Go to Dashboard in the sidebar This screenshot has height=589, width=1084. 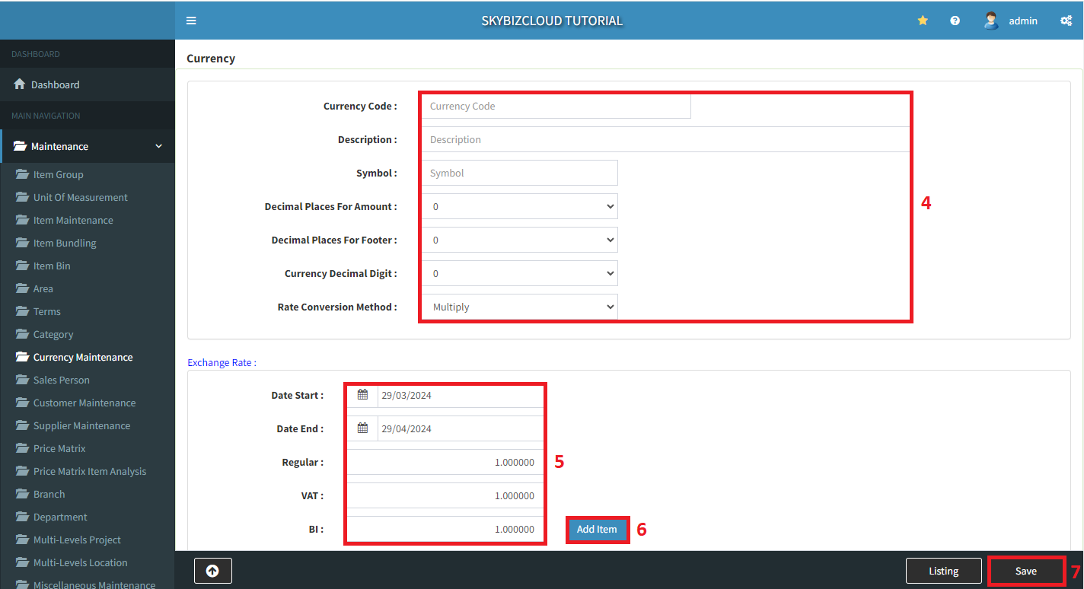[x=55, y=84]
